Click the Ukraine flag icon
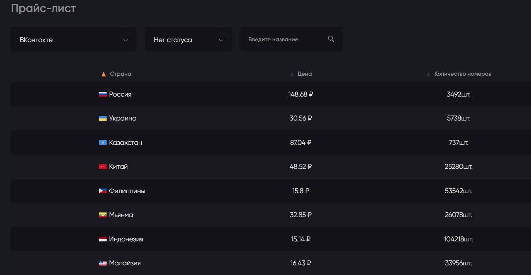 point(103,118)
